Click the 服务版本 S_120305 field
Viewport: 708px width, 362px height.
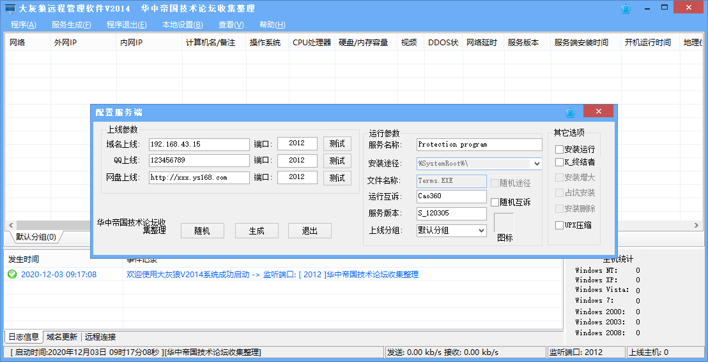click(452, 214)
